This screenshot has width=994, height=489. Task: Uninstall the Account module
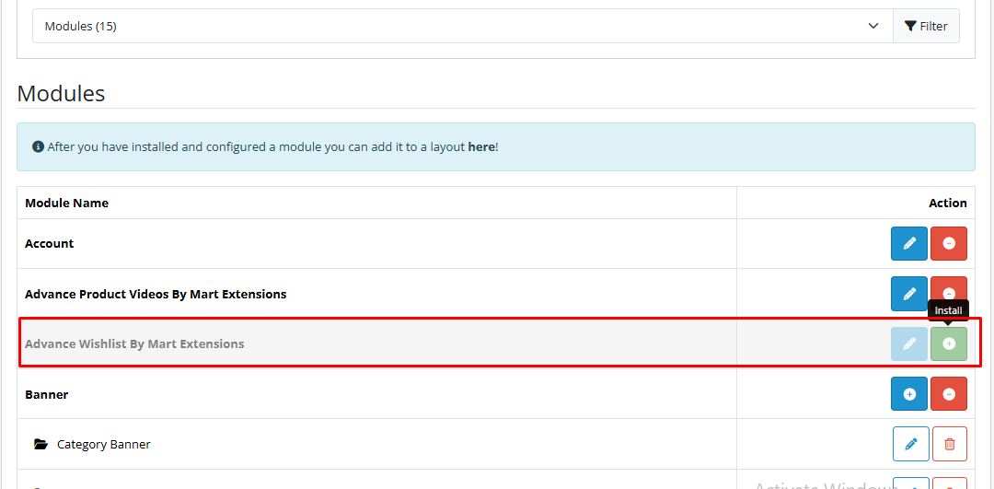948,244
